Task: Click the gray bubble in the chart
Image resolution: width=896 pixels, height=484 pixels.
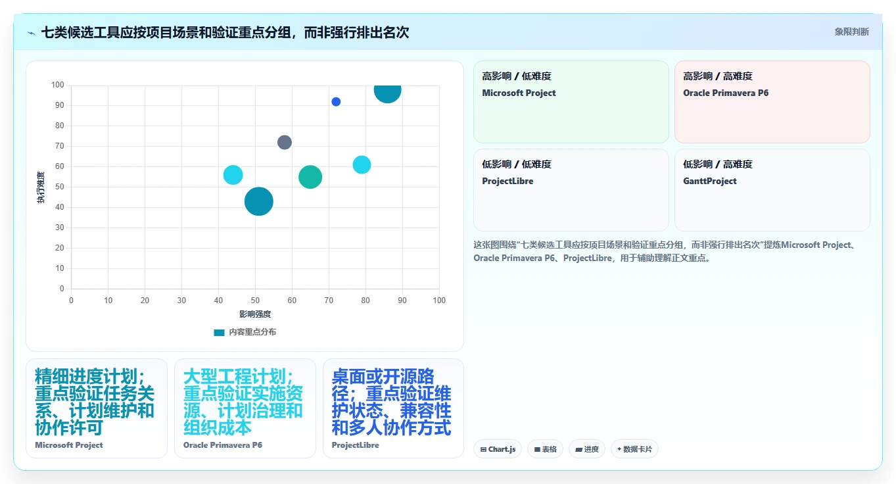Action: point(285,142)
